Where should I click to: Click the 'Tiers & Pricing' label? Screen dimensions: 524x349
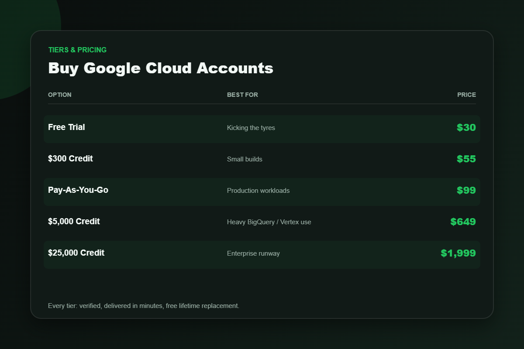point(77,50)
